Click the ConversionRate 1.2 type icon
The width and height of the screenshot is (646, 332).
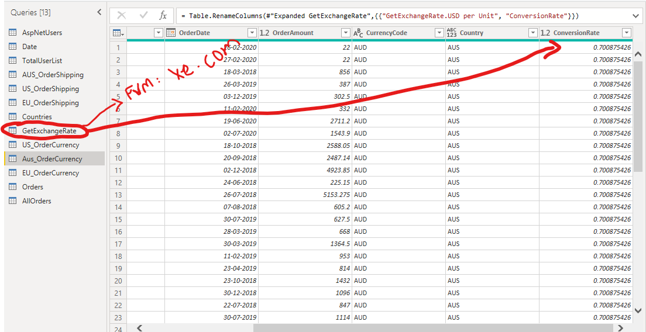[x=545, y=33]
